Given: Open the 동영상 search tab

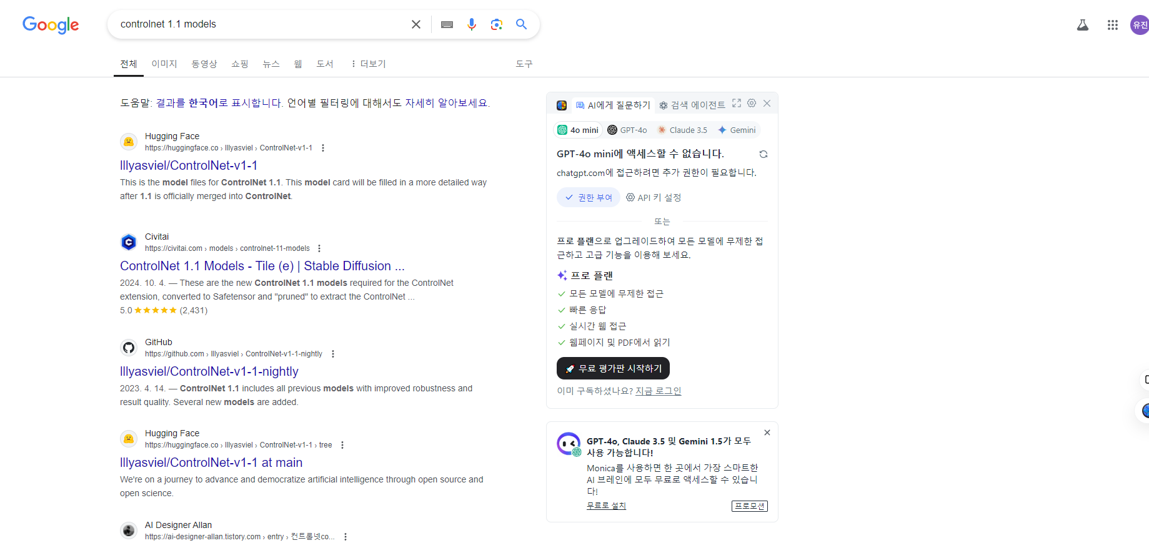Looking at the screenshot, I should point(204,64).
